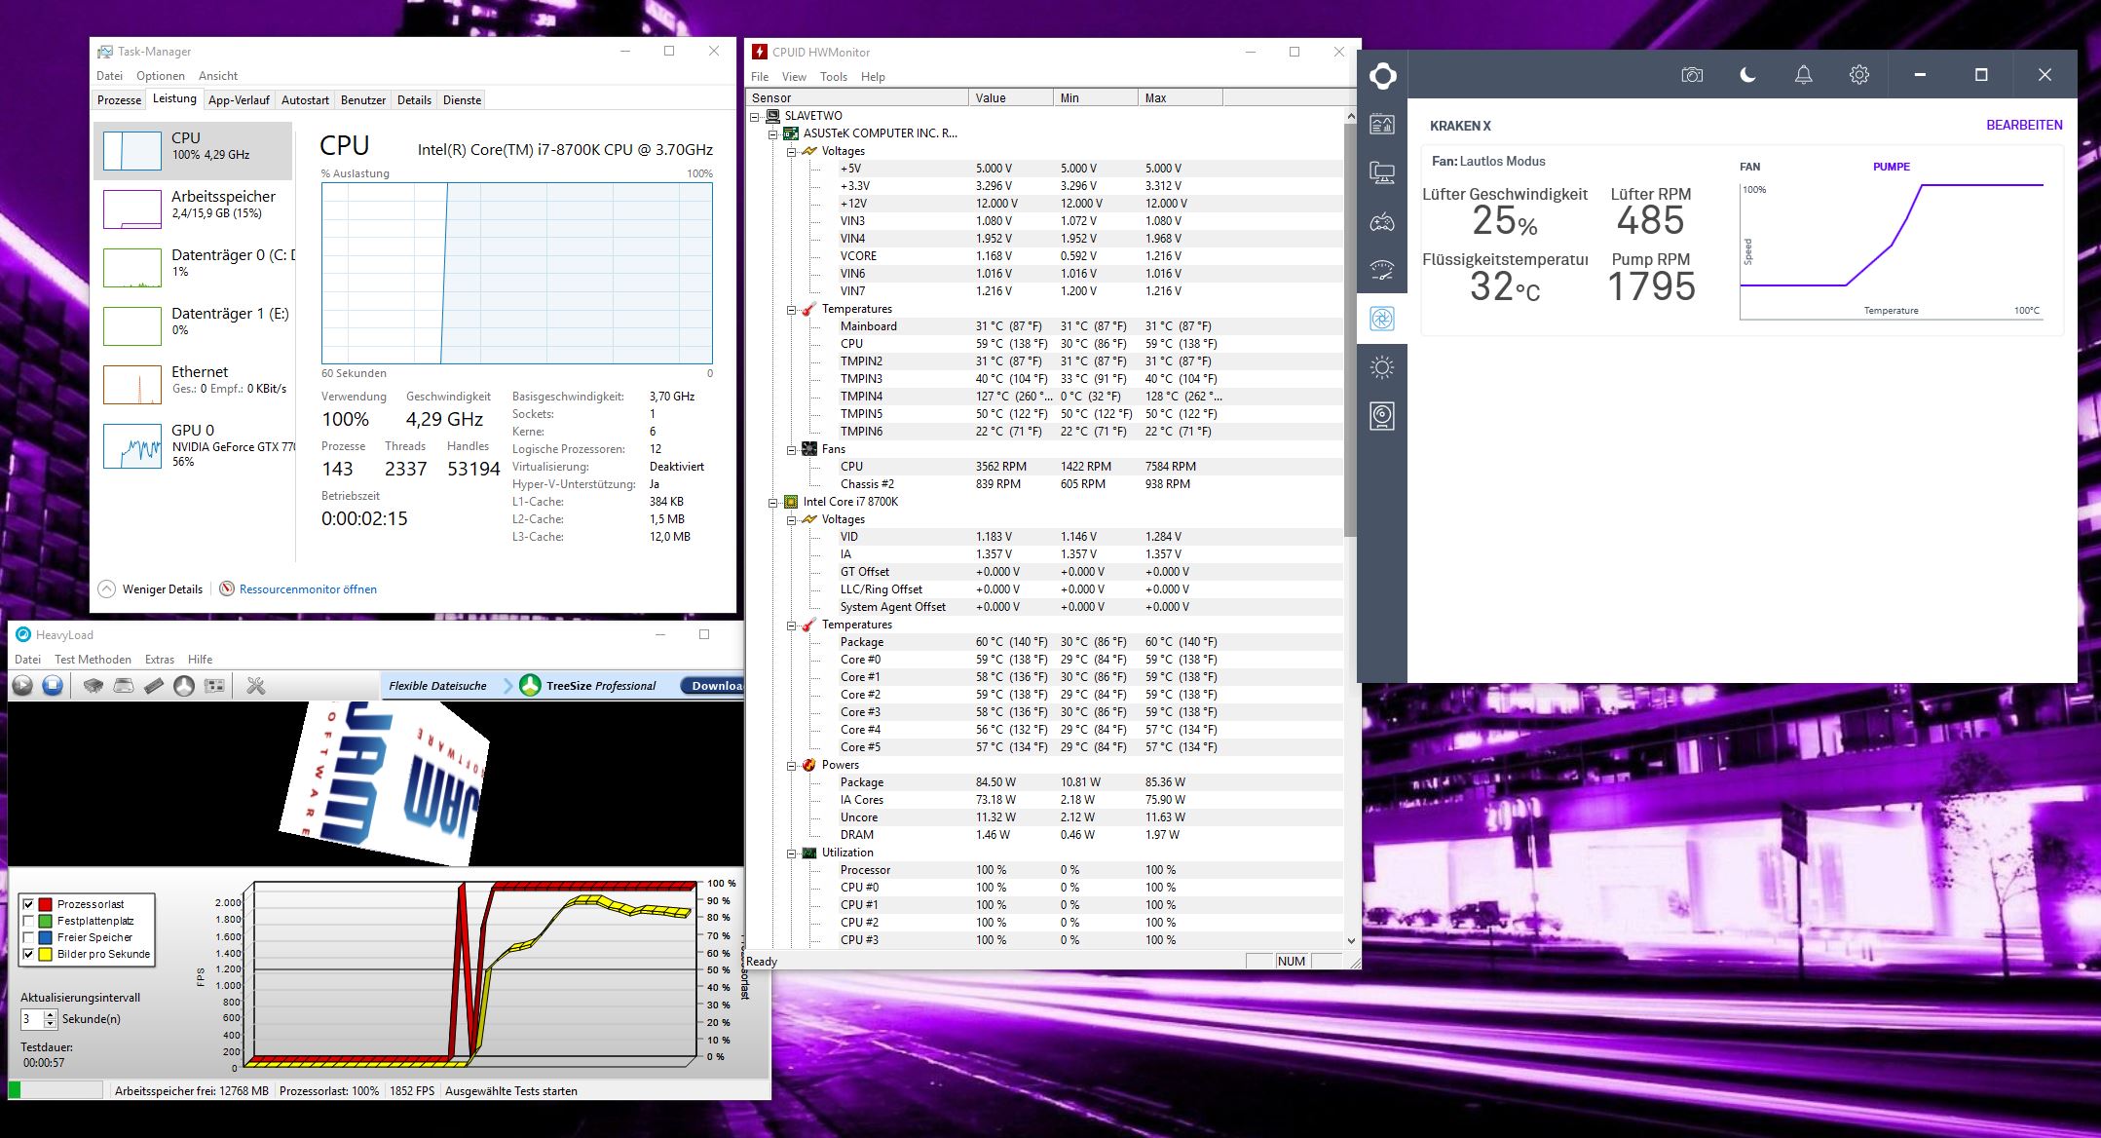This screenshot has height=1138, width=2101.
Task: Sort by the Value column header in HWMonitor
Action: pos(1011,97)
